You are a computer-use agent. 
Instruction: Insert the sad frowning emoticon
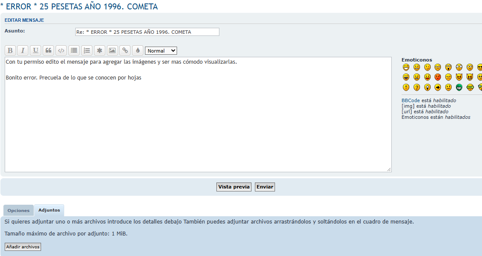click(438, 67)
